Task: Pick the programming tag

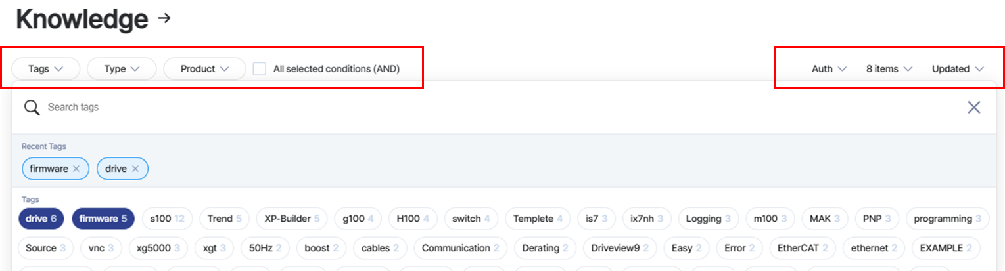Action: [x=947, y=219]
